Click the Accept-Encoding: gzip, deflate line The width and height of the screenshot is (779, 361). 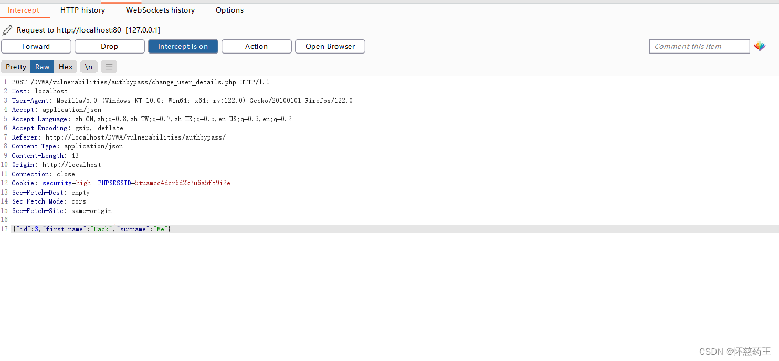point(68,128)
